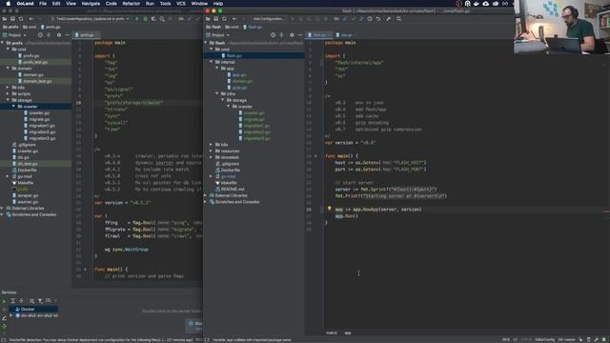Click the green Run button in prohx window
The width and height of the screenshot is (610, 343).
click(137, 19)
